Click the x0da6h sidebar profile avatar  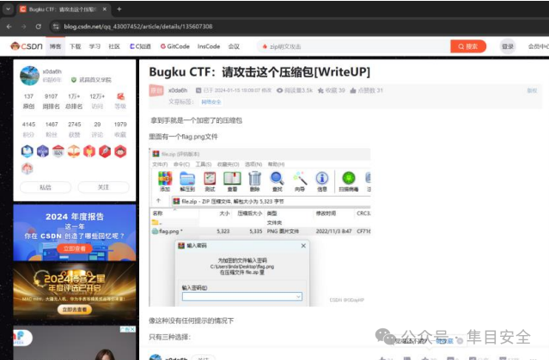pyautogui.click(x=30, y=76)
